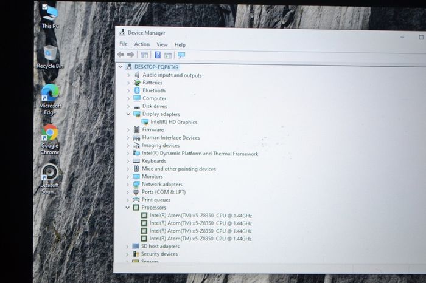Click the Forward arrow toolbar button

[x=131, y=55]
